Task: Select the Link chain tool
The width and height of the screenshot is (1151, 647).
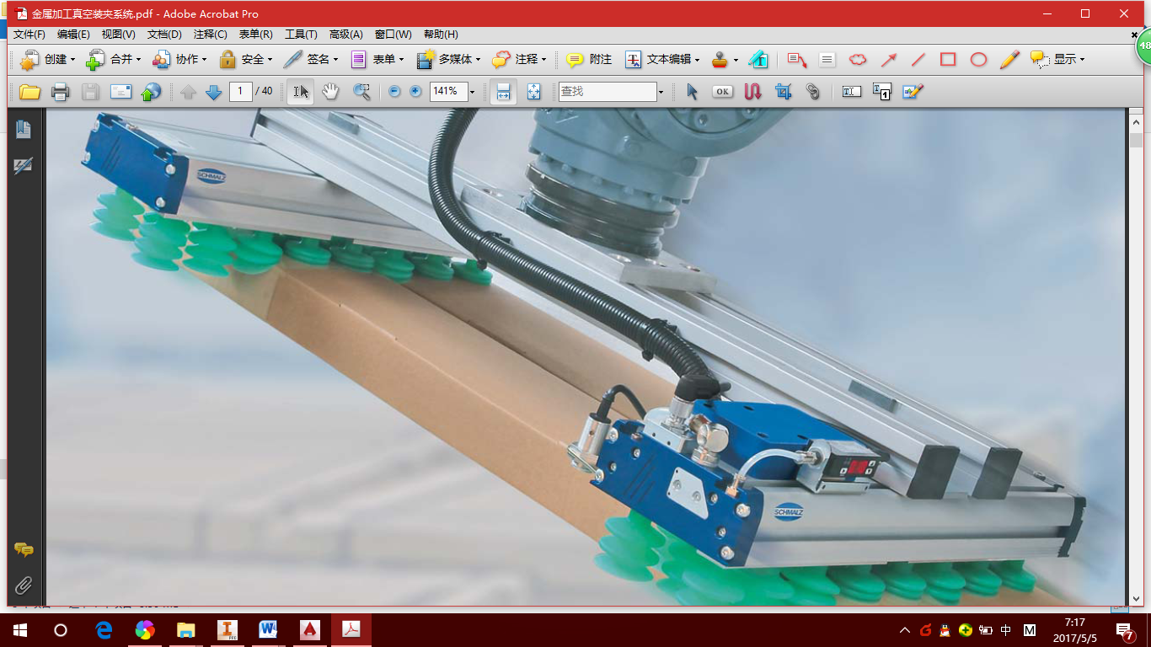Action: click(813, 92)
